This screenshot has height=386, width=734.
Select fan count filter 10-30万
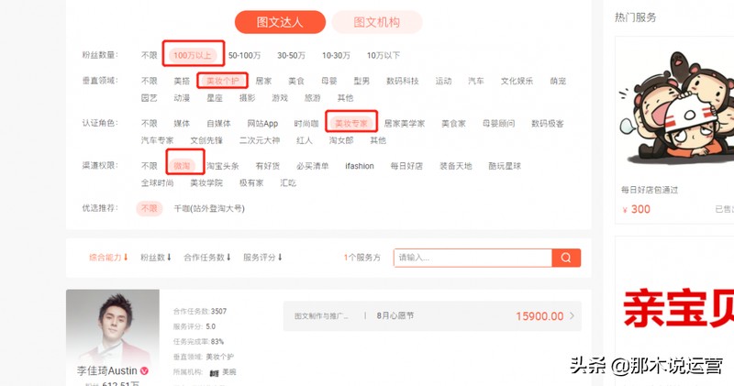point(336,55)
